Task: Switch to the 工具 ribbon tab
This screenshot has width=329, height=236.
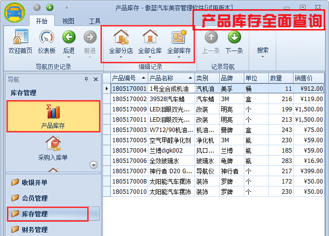Action: tap(95, 21)
